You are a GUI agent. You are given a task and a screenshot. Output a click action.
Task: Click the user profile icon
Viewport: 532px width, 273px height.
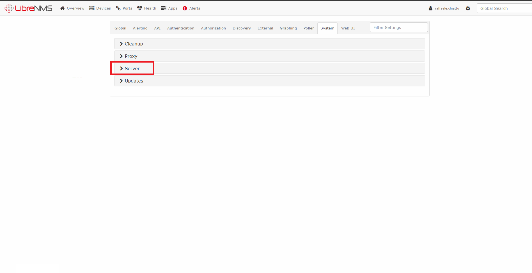(430, 8)
